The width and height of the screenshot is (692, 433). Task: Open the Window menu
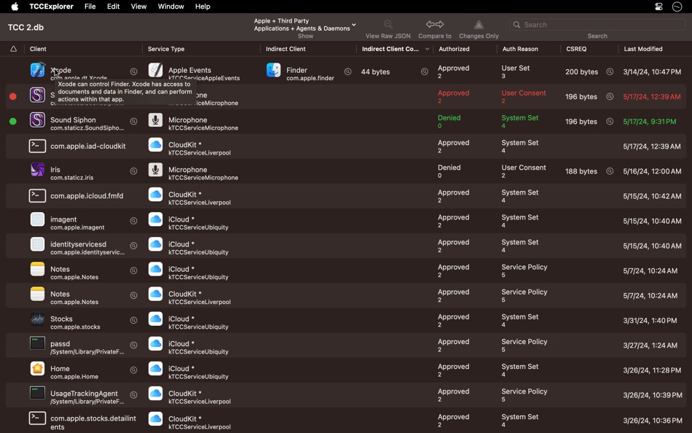click(x=170, y=6)
